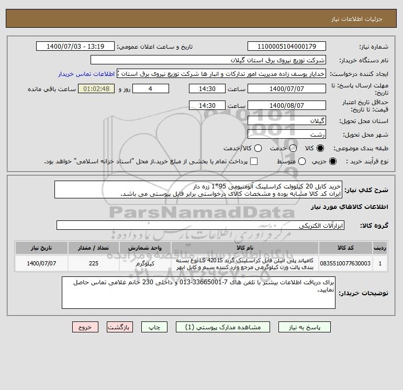Screen dimensions: 403x390
Task: Click the item name cell کامپاند پلی اتیلن
Action: click(x=245, y=263)
